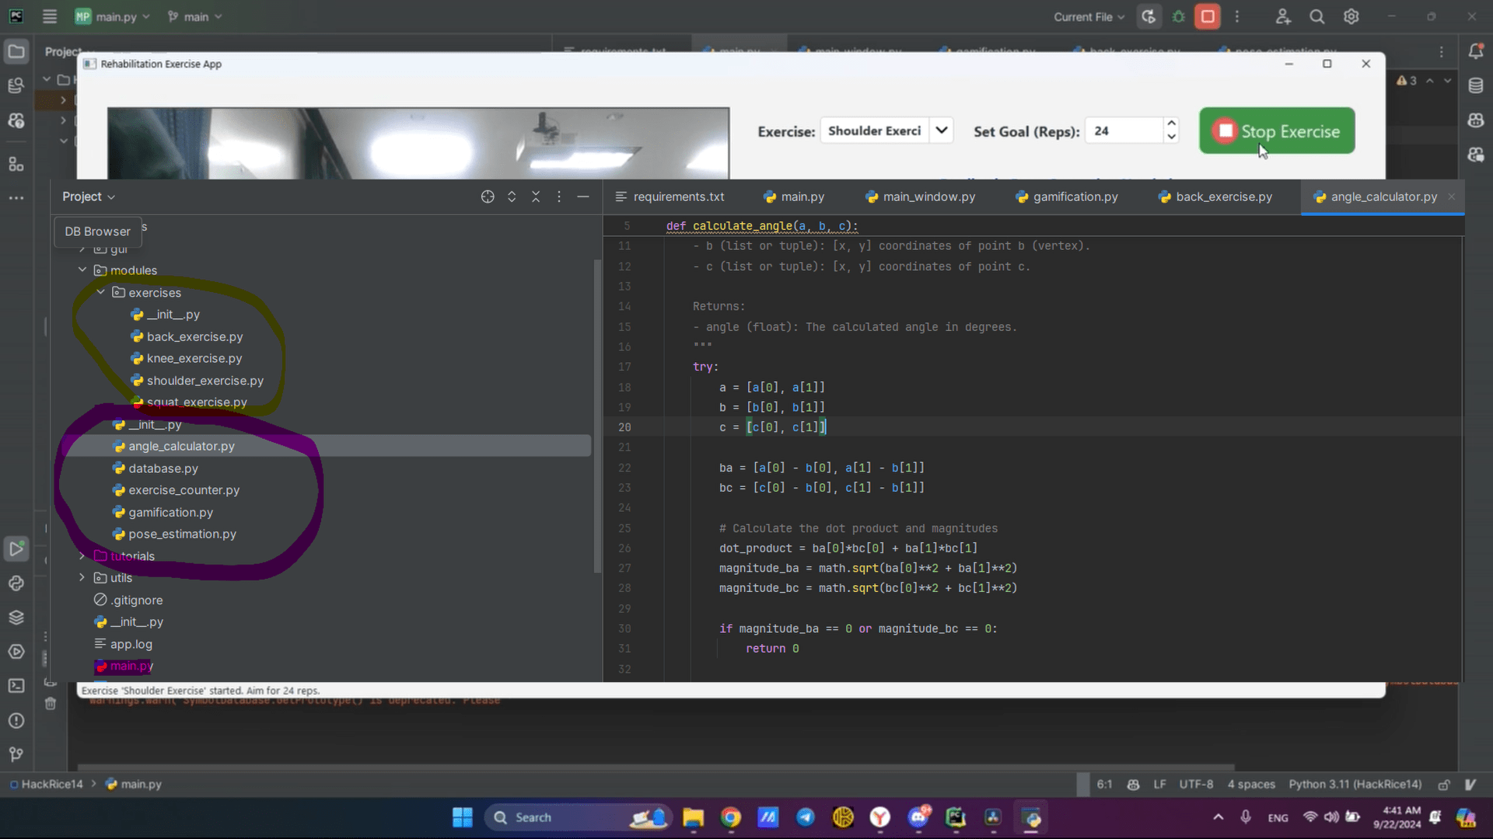Collapse the modules folder
Image resolution: width=1493 pixels, height=839 pixels.
click(82, 270)
